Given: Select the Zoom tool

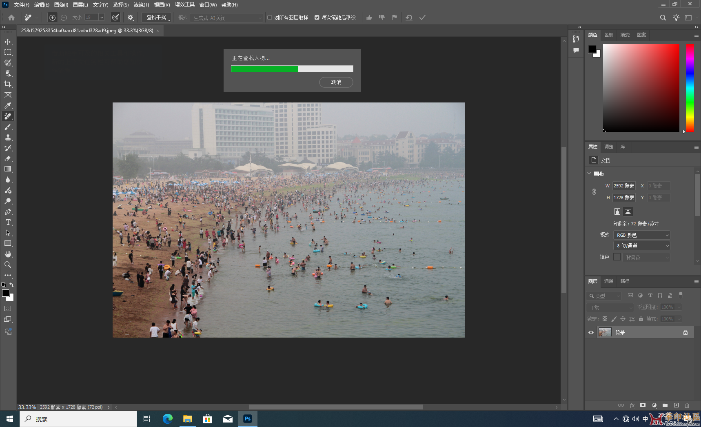Looking at the screenshot, I should tap(8, 265).
